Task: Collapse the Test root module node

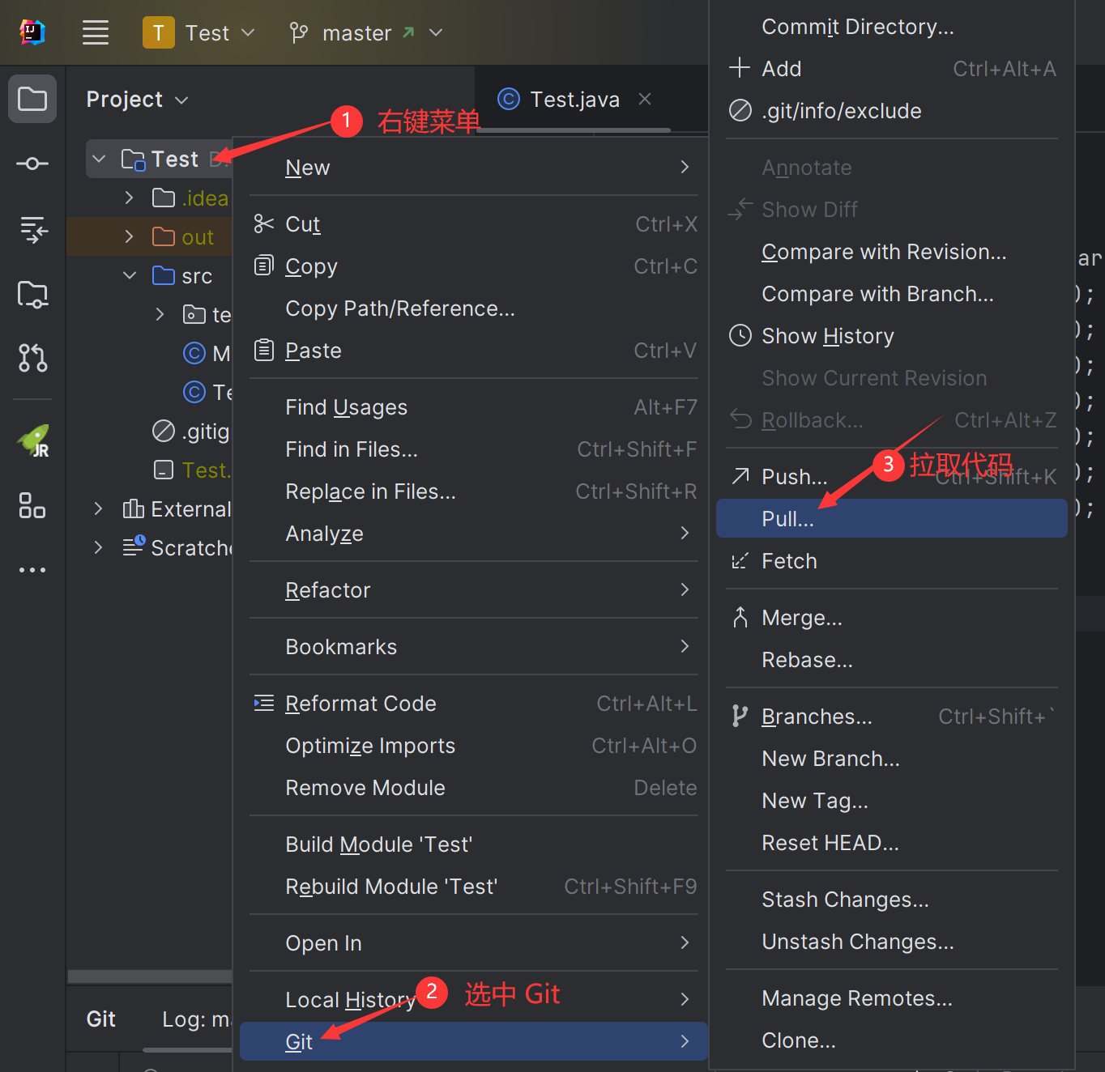Action: [x=99, y=159]
